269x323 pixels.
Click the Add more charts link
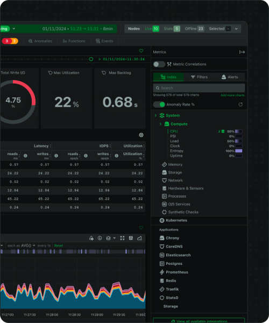(x=232, y=95)
